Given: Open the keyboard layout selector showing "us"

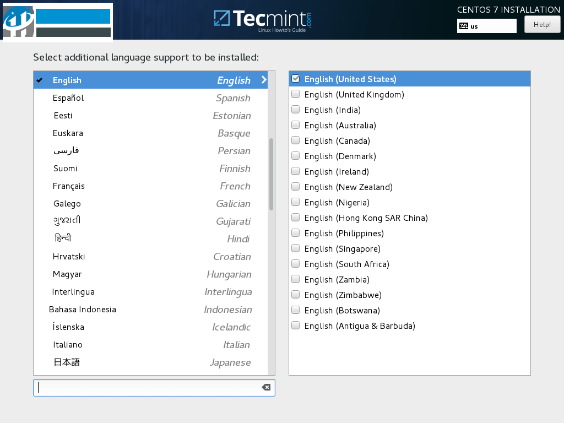Looking at the screenshot, I should (486, 25).
